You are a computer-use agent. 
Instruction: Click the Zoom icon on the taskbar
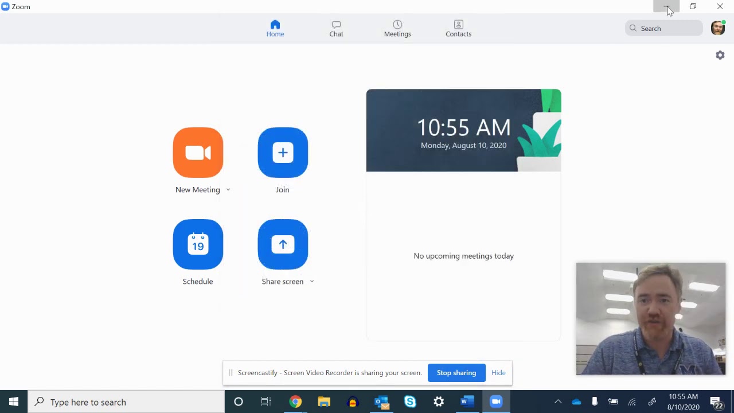(496, 402)
